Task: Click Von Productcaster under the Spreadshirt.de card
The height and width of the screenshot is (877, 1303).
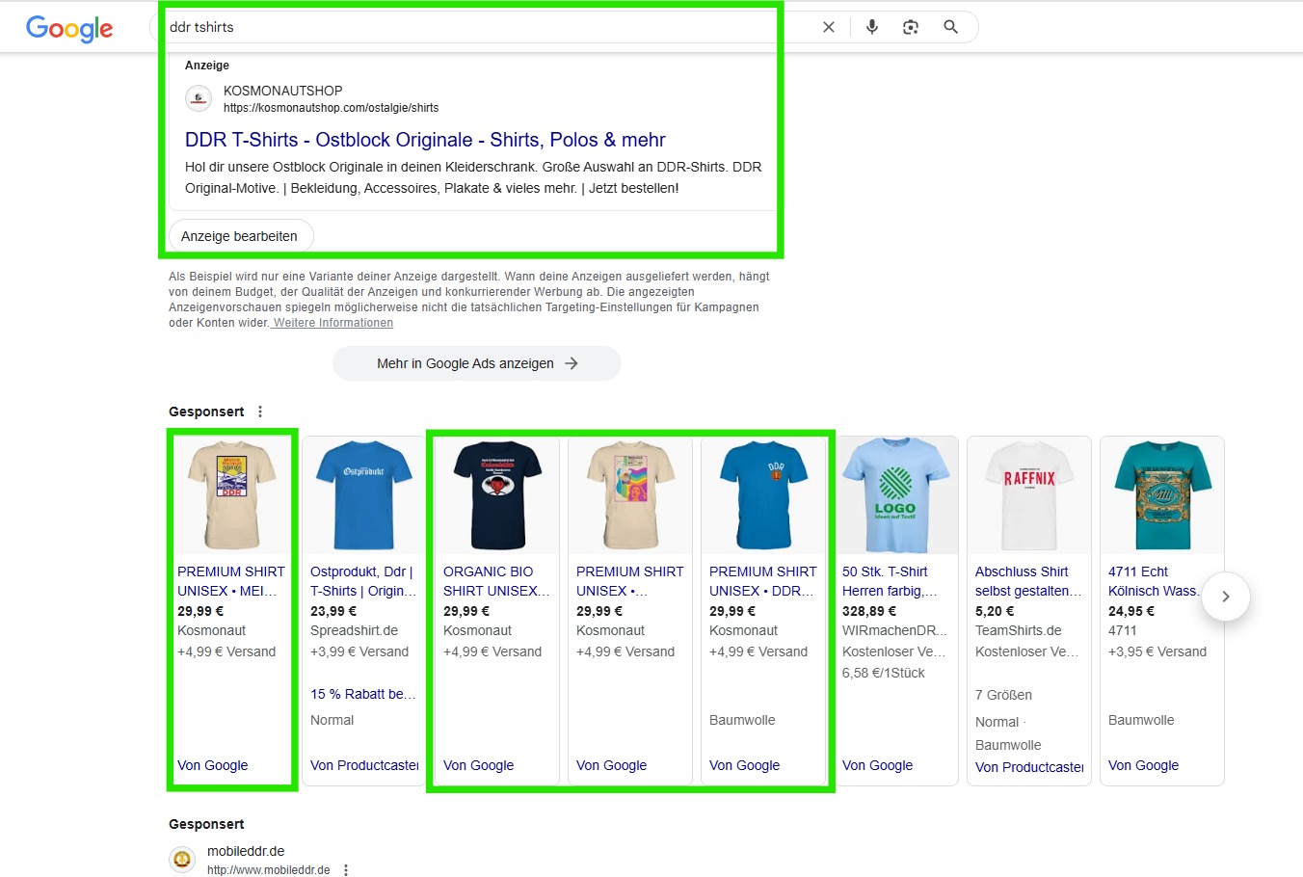Action: pyautogui.click(x=364, y=765)
